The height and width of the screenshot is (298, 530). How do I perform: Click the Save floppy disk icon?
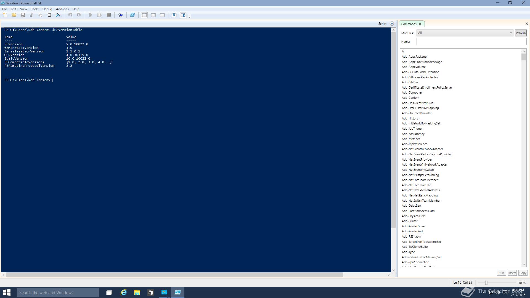click(x=23, y=15)
